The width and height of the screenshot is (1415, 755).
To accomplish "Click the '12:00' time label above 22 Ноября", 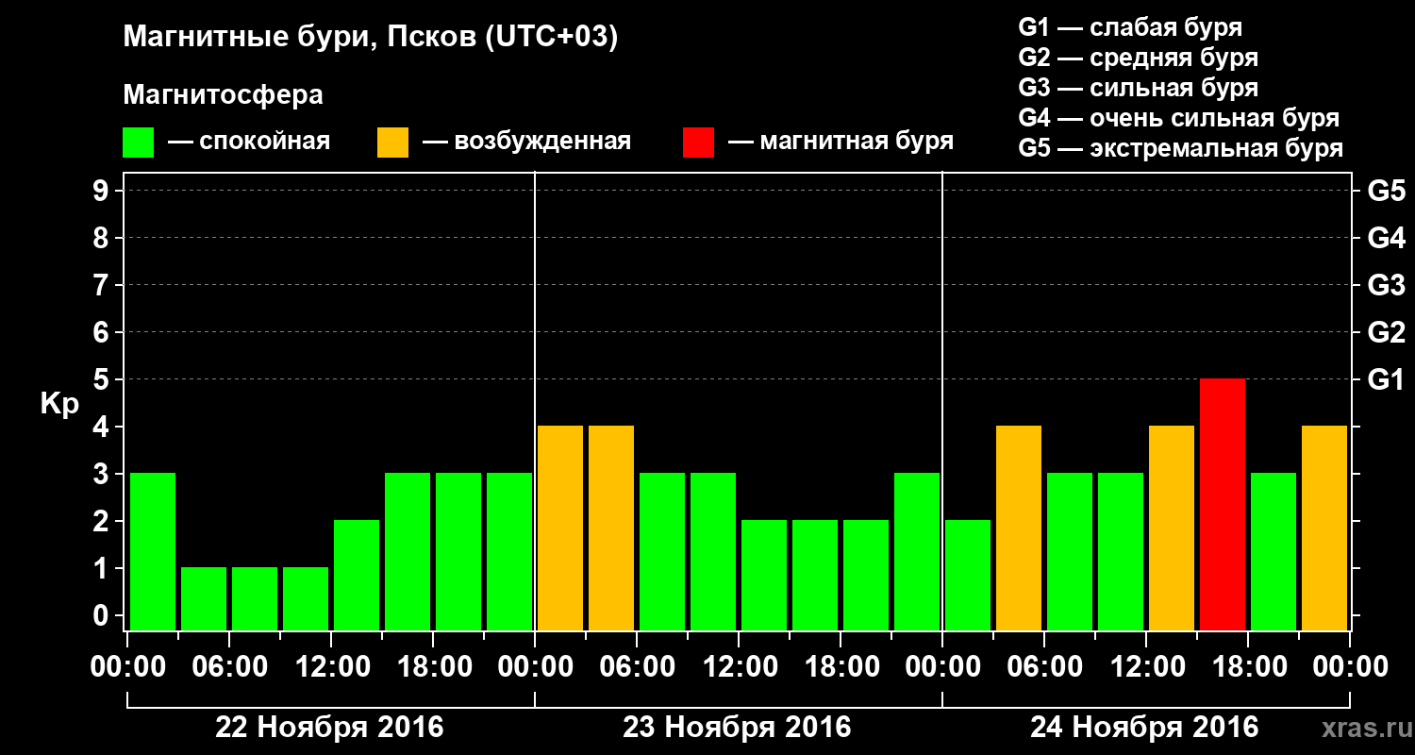I will 331,667.
